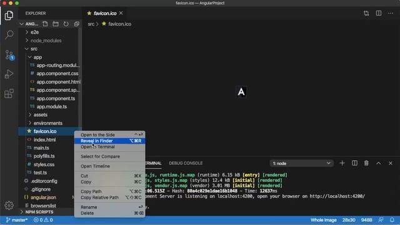This screenshot has height=225, width=400.
Task: Maximize the terminal panel with up chevron
Action: pyautogui.click(x=378, y=163)
